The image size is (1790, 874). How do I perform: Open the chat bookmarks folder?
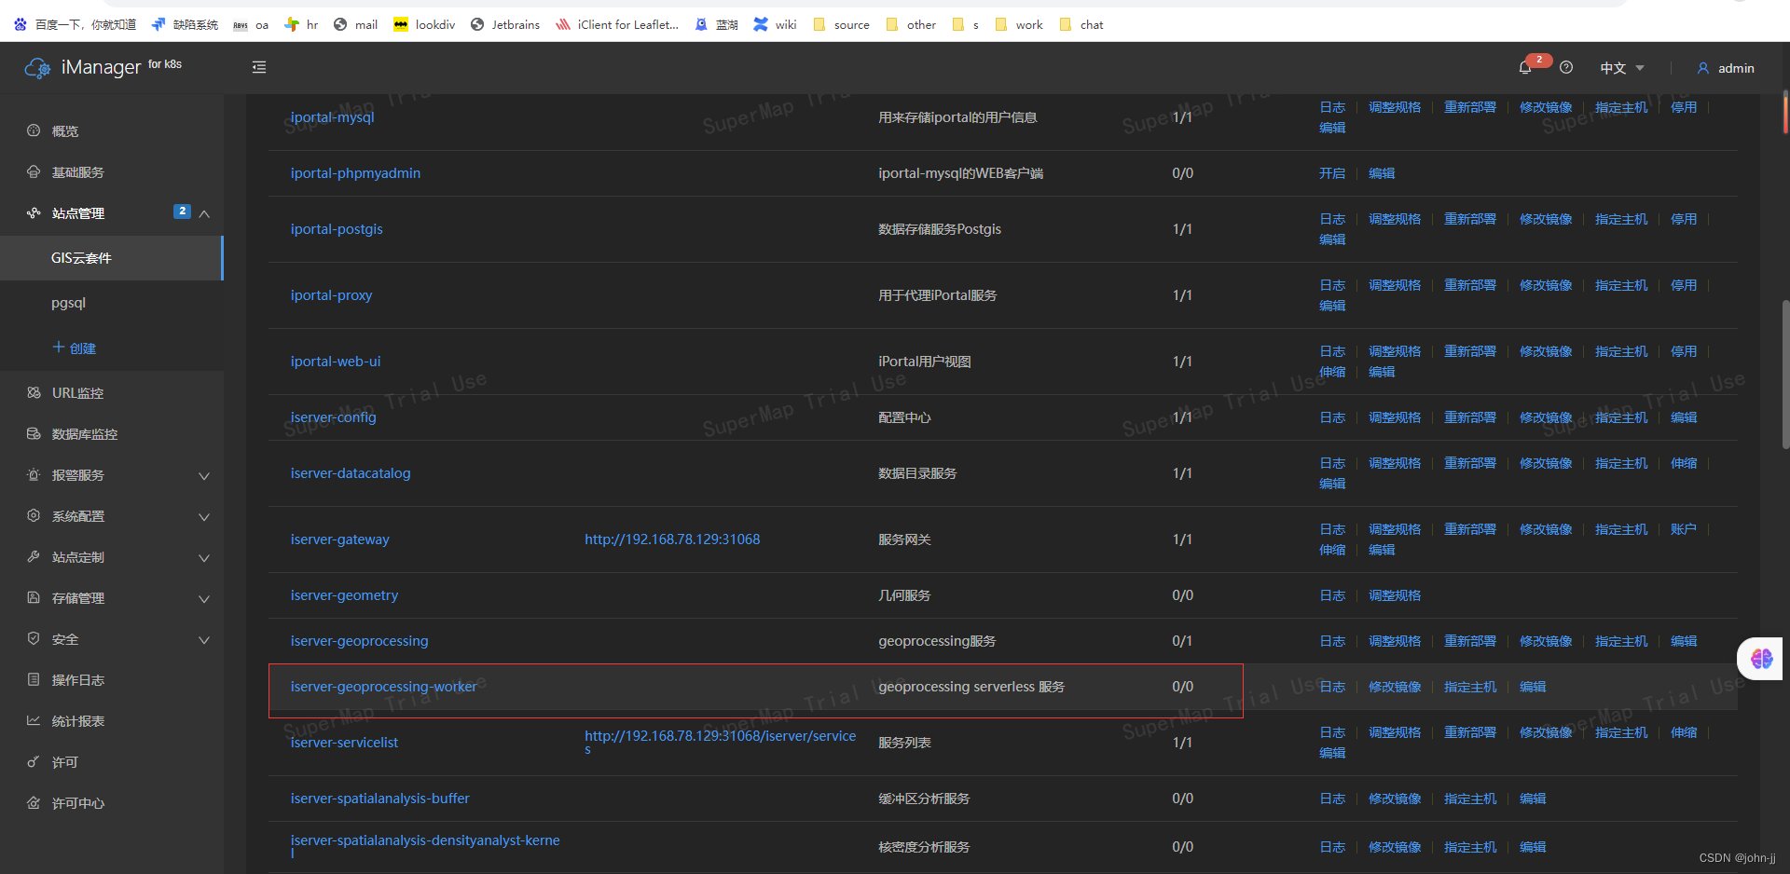coord(1081,24)
